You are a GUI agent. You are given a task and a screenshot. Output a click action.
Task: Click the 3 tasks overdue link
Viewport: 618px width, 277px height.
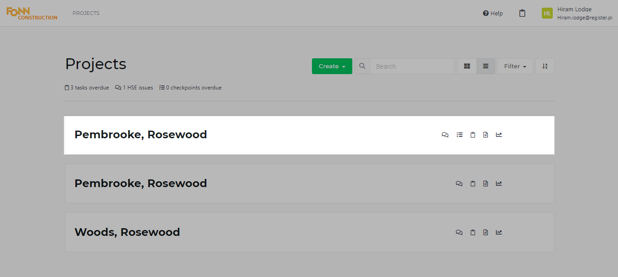click(x=87, y=88)
